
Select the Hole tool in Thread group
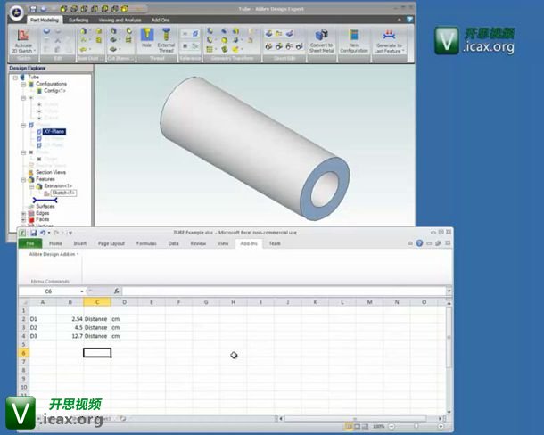point(146,40)
